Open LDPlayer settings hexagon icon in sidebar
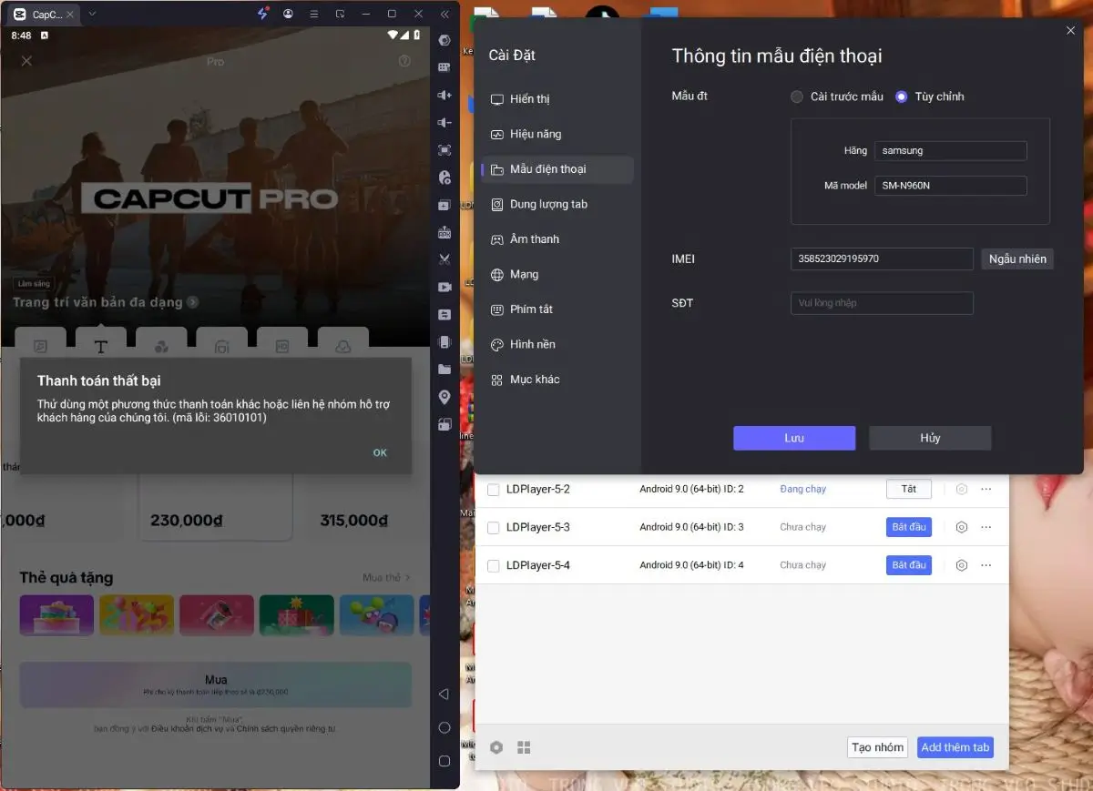Viewport: 1093px width, 791px height. [x=444, y=40]
